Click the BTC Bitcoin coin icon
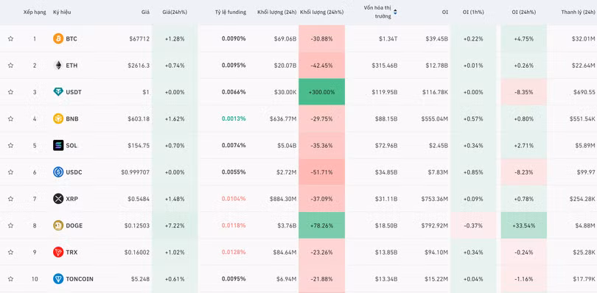597x293 pixels. [x=58, y=39]
